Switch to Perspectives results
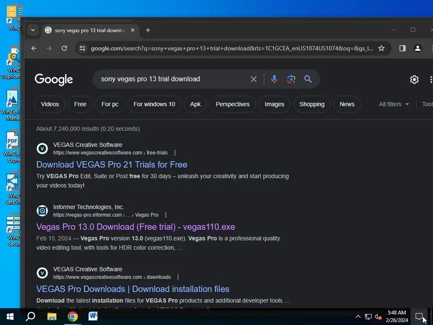Image resolution: width=433 pixels, height=325 pixels. (233, 104)
